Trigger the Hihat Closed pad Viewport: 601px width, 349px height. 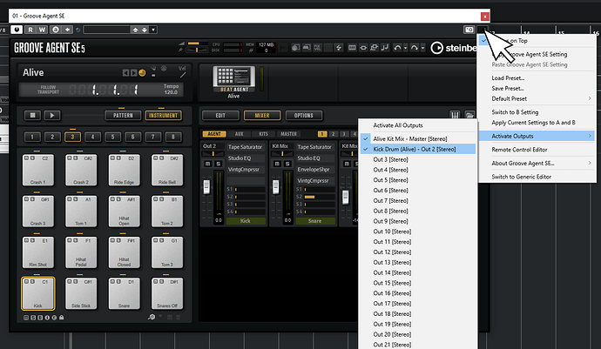pyautogui.click(x=124, y=252)
